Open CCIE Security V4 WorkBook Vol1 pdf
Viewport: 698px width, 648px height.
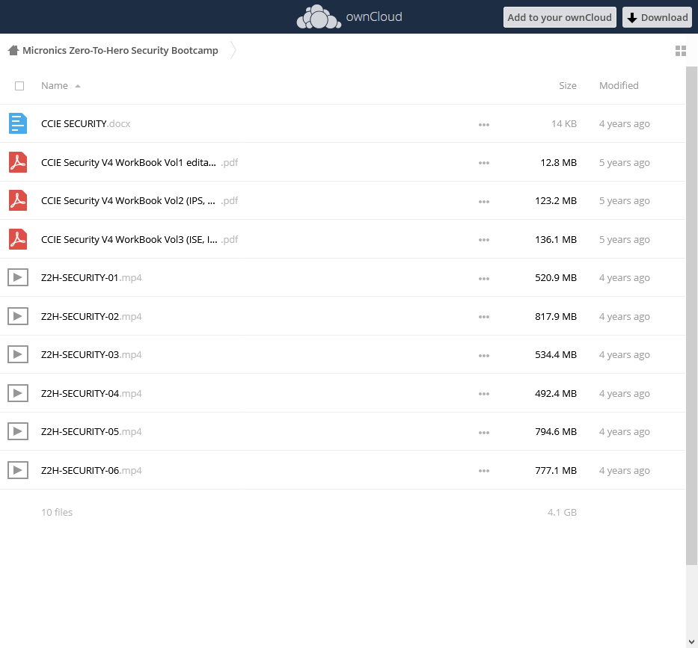coord(139,162)
